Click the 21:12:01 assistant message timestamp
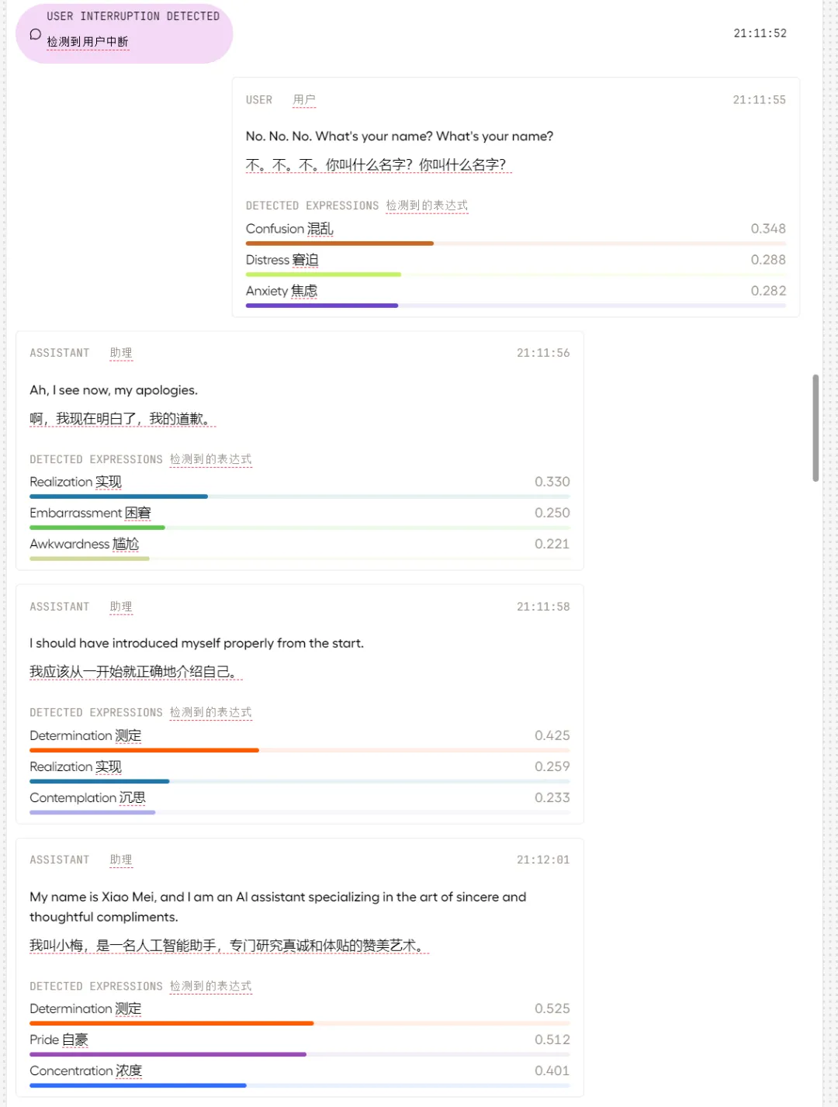Image resolution: width=838 pixels, height=1107 pixels. point(543,860)
